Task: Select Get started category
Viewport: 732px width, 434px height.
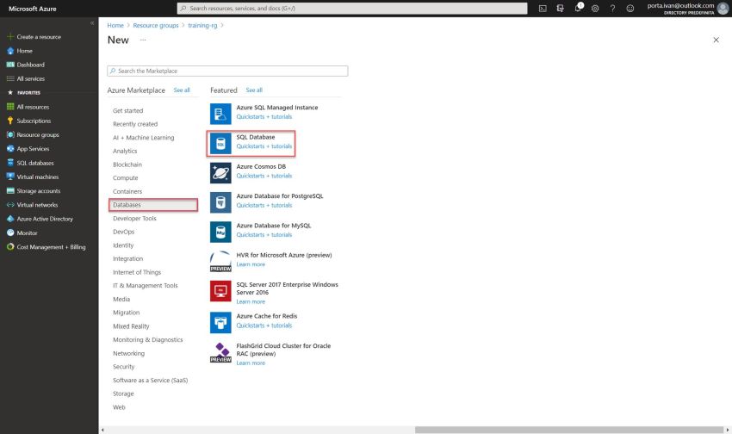Action: 128,110
